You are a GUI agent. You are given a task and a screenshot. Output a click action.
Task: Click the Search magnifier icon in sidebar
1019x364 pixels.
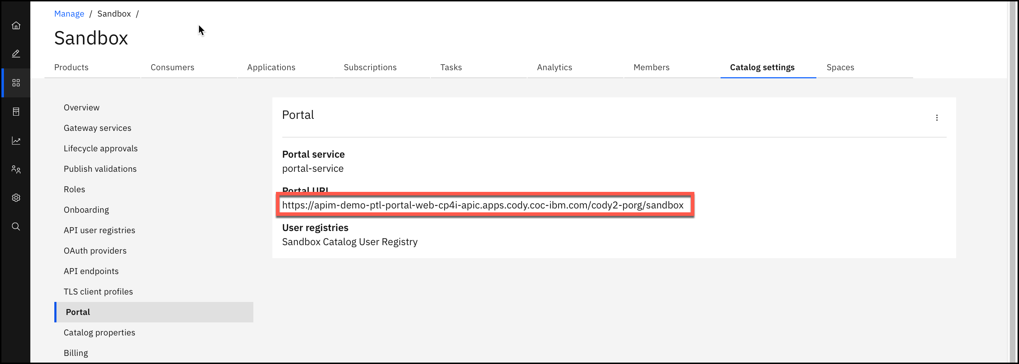pos(16,226)
